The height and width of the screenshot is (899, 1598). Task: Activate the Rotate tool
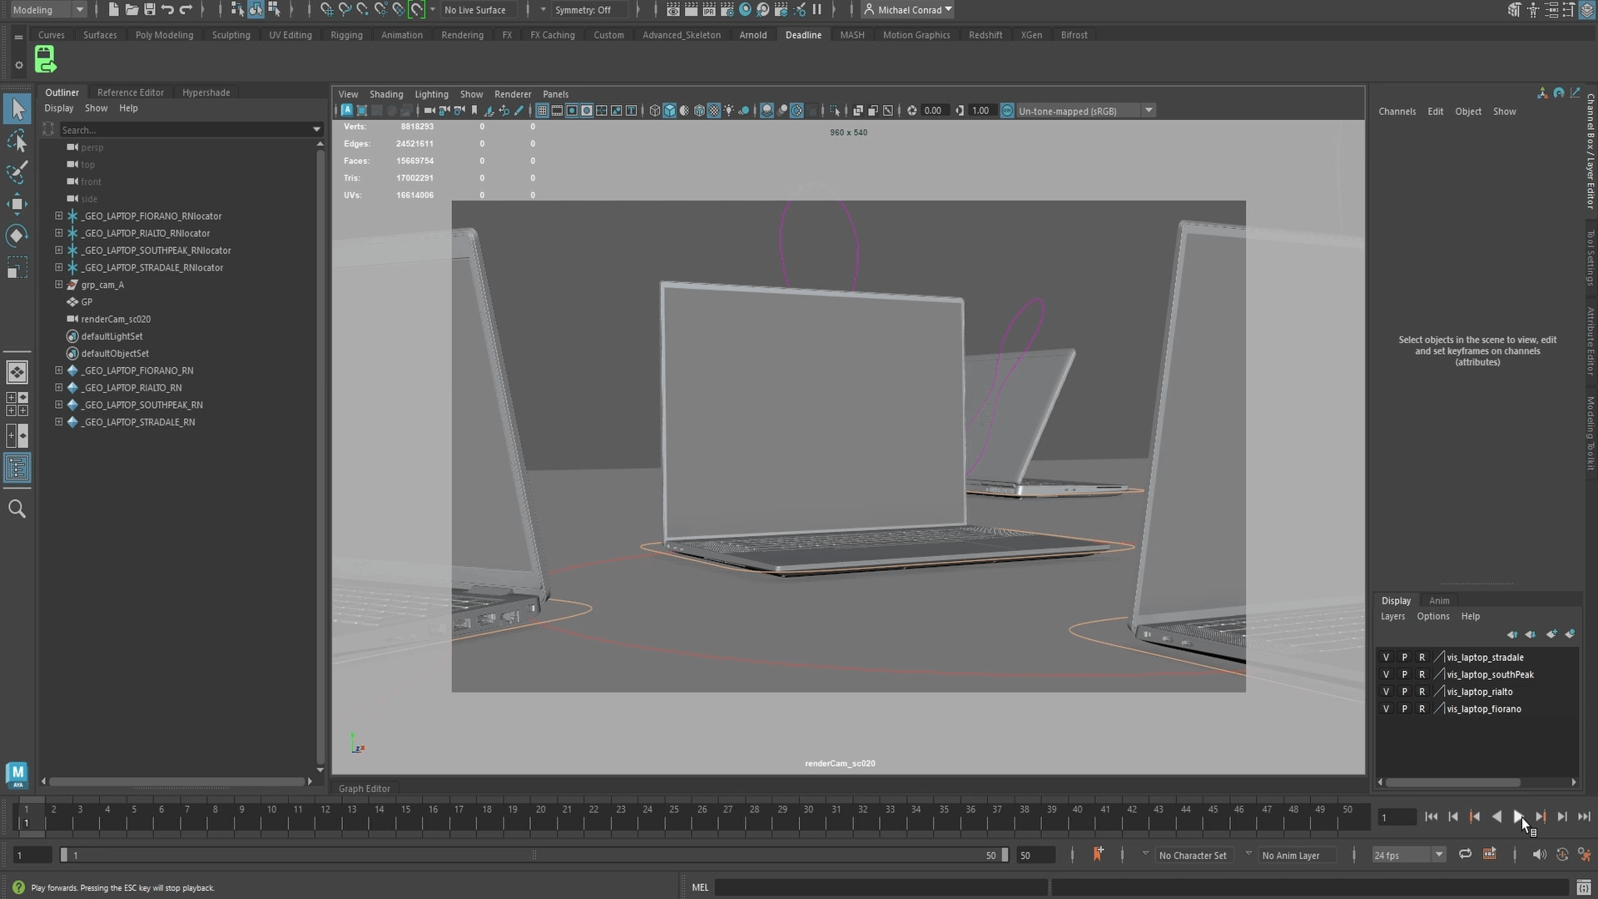click(17, 236)
